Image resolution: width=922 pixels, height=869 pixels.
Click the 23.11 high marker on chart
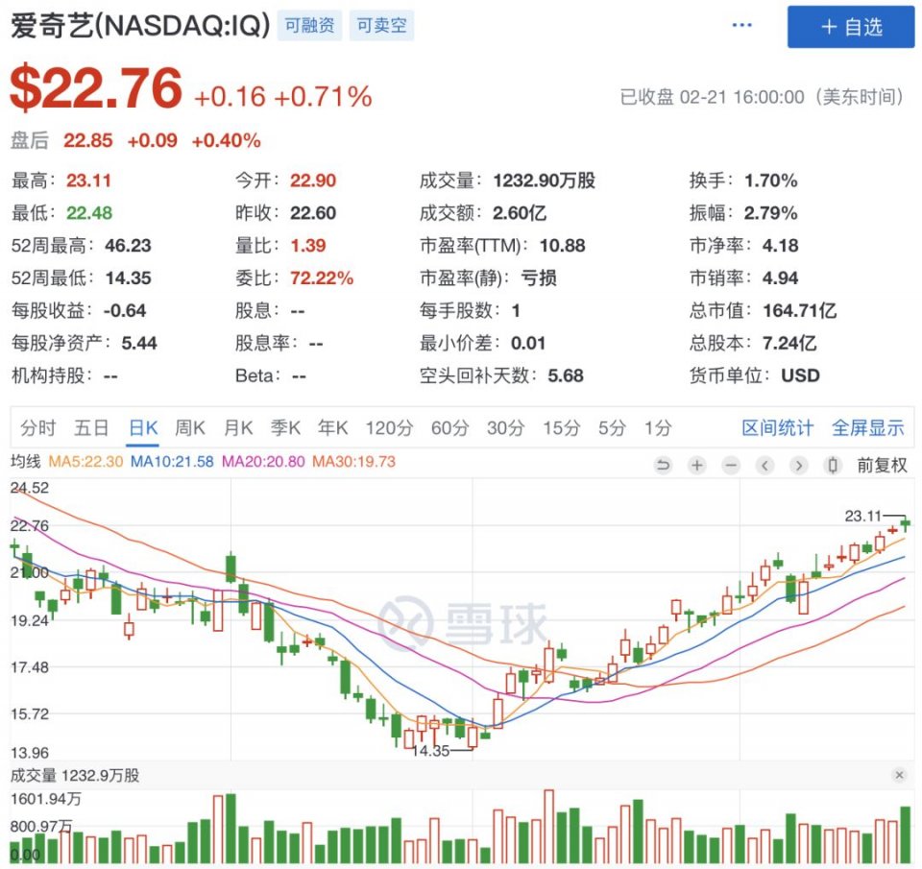(863, 517)
